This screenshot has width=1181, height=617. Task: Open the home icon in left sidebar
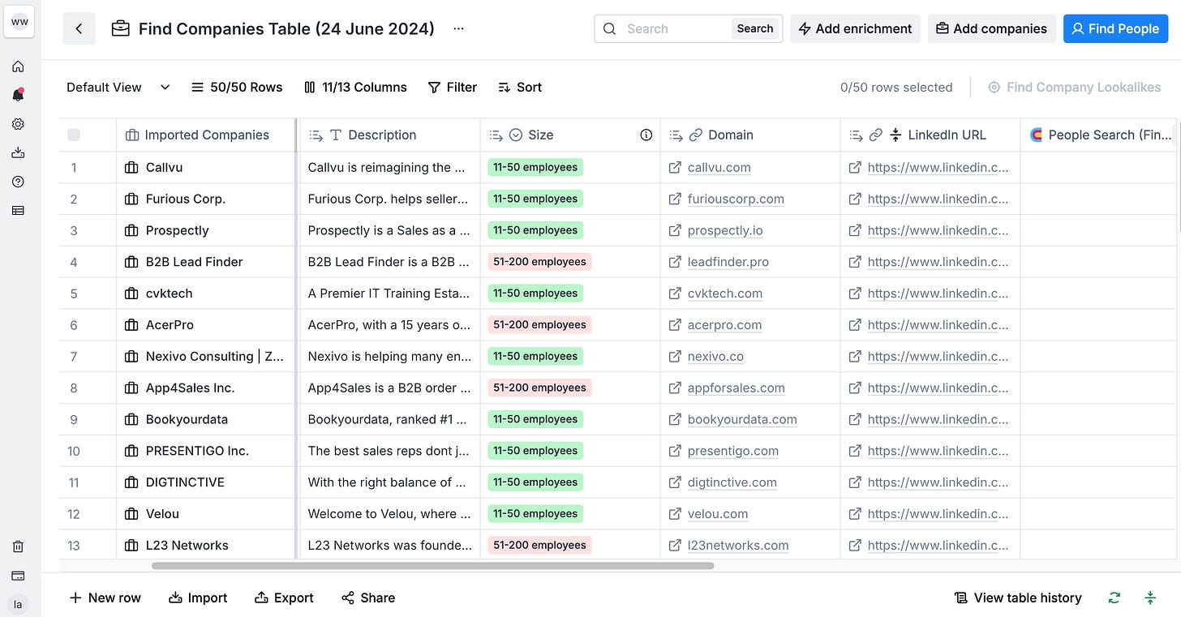point(18,66)
